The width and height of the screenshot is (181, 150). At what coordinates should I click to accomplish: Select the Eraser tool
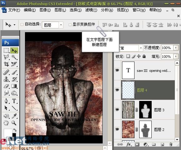(6, 86)
